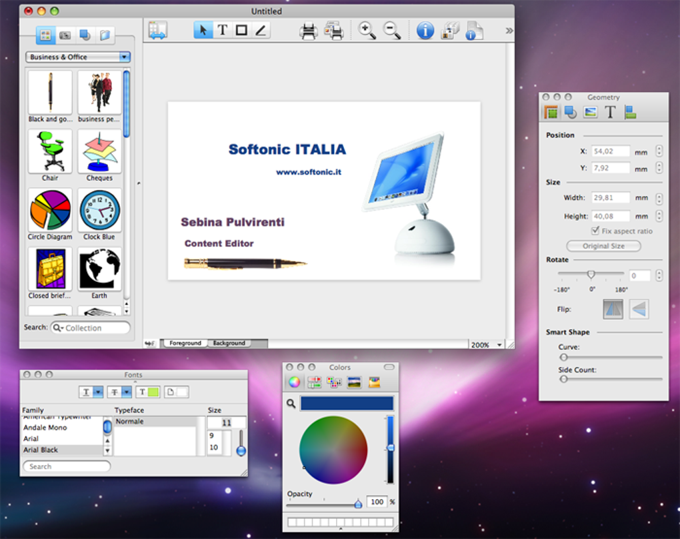Click the flip horizontal button

(613, 309)
